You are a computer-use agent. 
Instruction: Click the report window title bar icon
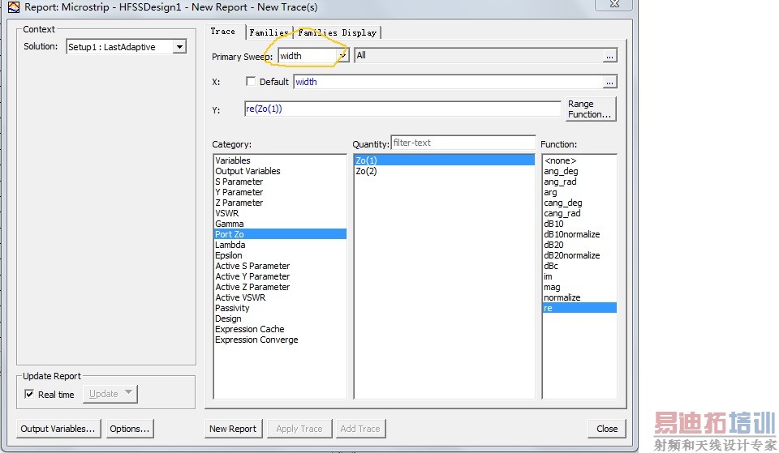13,6
